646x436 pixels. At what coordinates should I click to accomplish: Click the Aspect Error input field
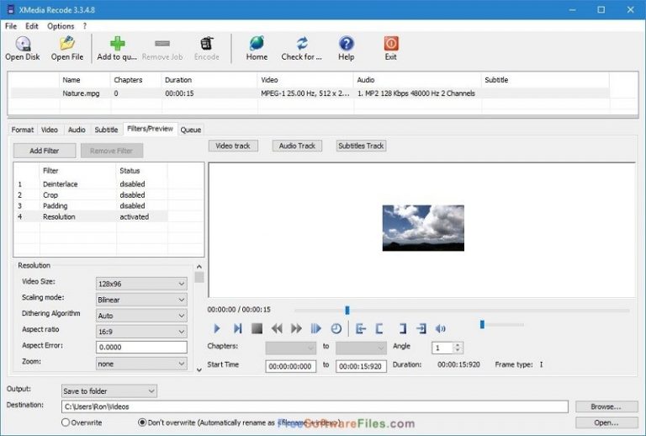141,347
